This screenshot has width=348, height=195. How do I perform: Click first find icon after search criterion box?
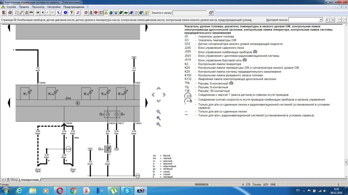tap(327, 20)
